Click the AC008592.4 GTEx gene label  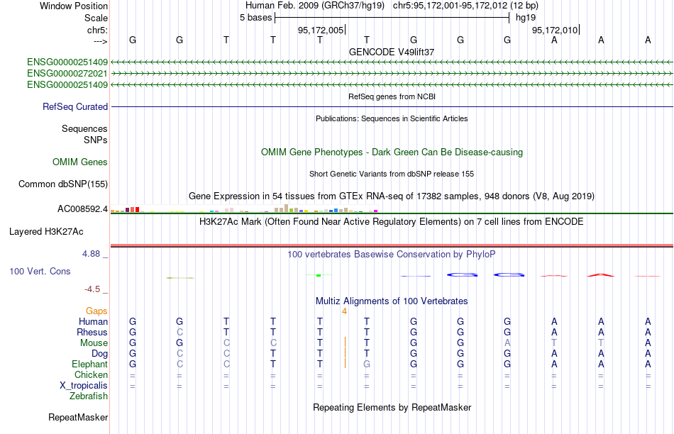click(82, 208)
